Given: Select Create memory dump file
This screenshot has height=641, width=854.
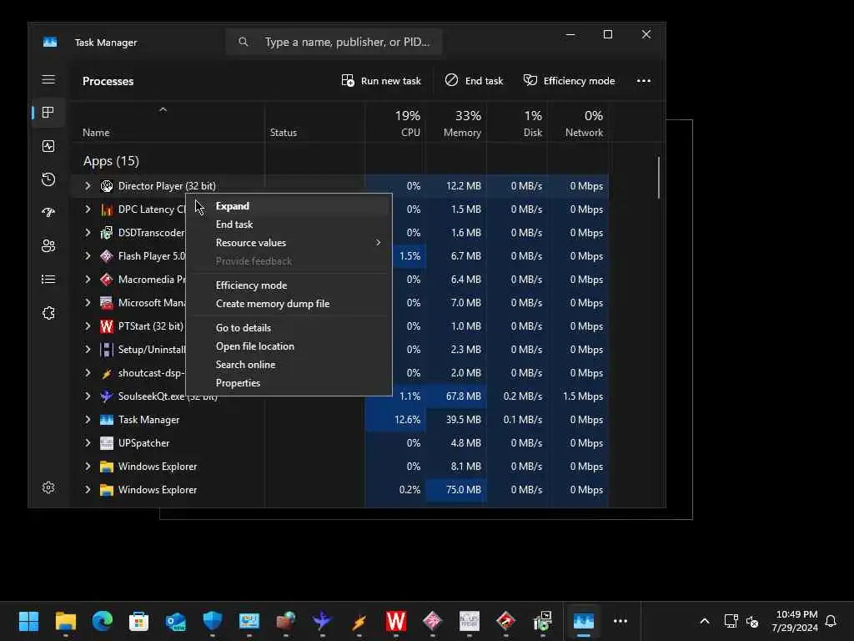Looking at the screenshot, I should click(x=289, y=304).
